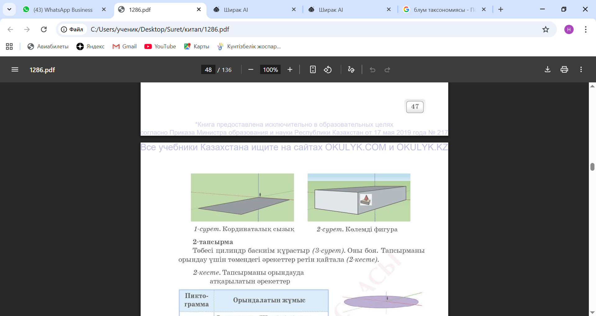Go back to the previous page
This screenshot has height=316, width=596.
(10, 29)
